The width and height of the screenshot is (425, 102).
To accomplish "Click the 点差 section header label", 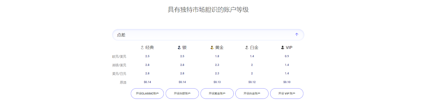I will (x=121, y=35).
